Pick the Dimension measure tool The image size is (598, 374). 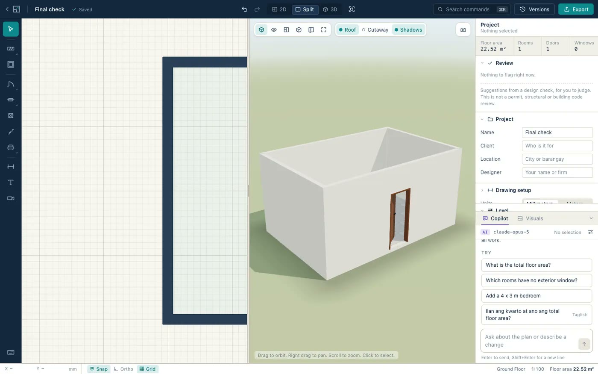pos(11,167)
